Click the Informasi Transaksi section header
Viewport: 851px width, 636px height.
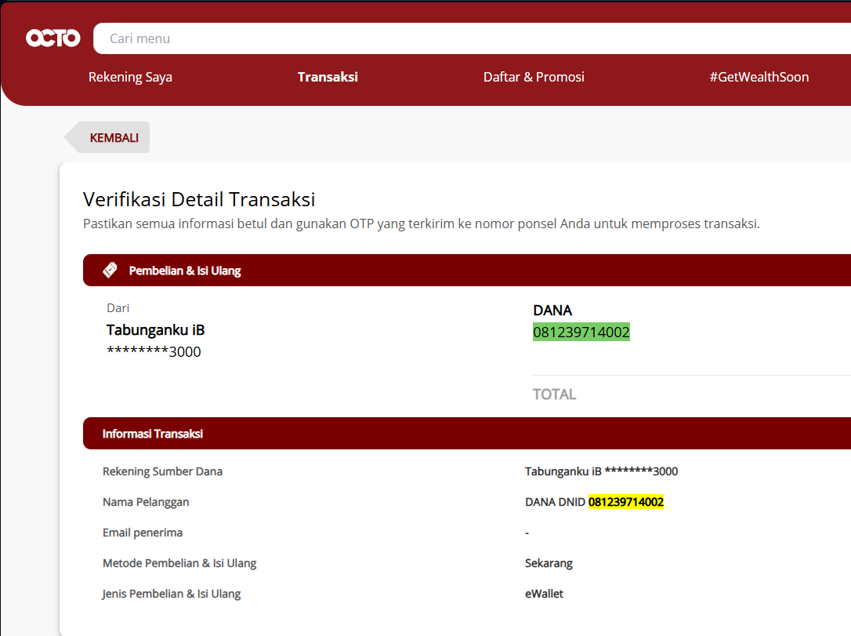pos(467,434)
